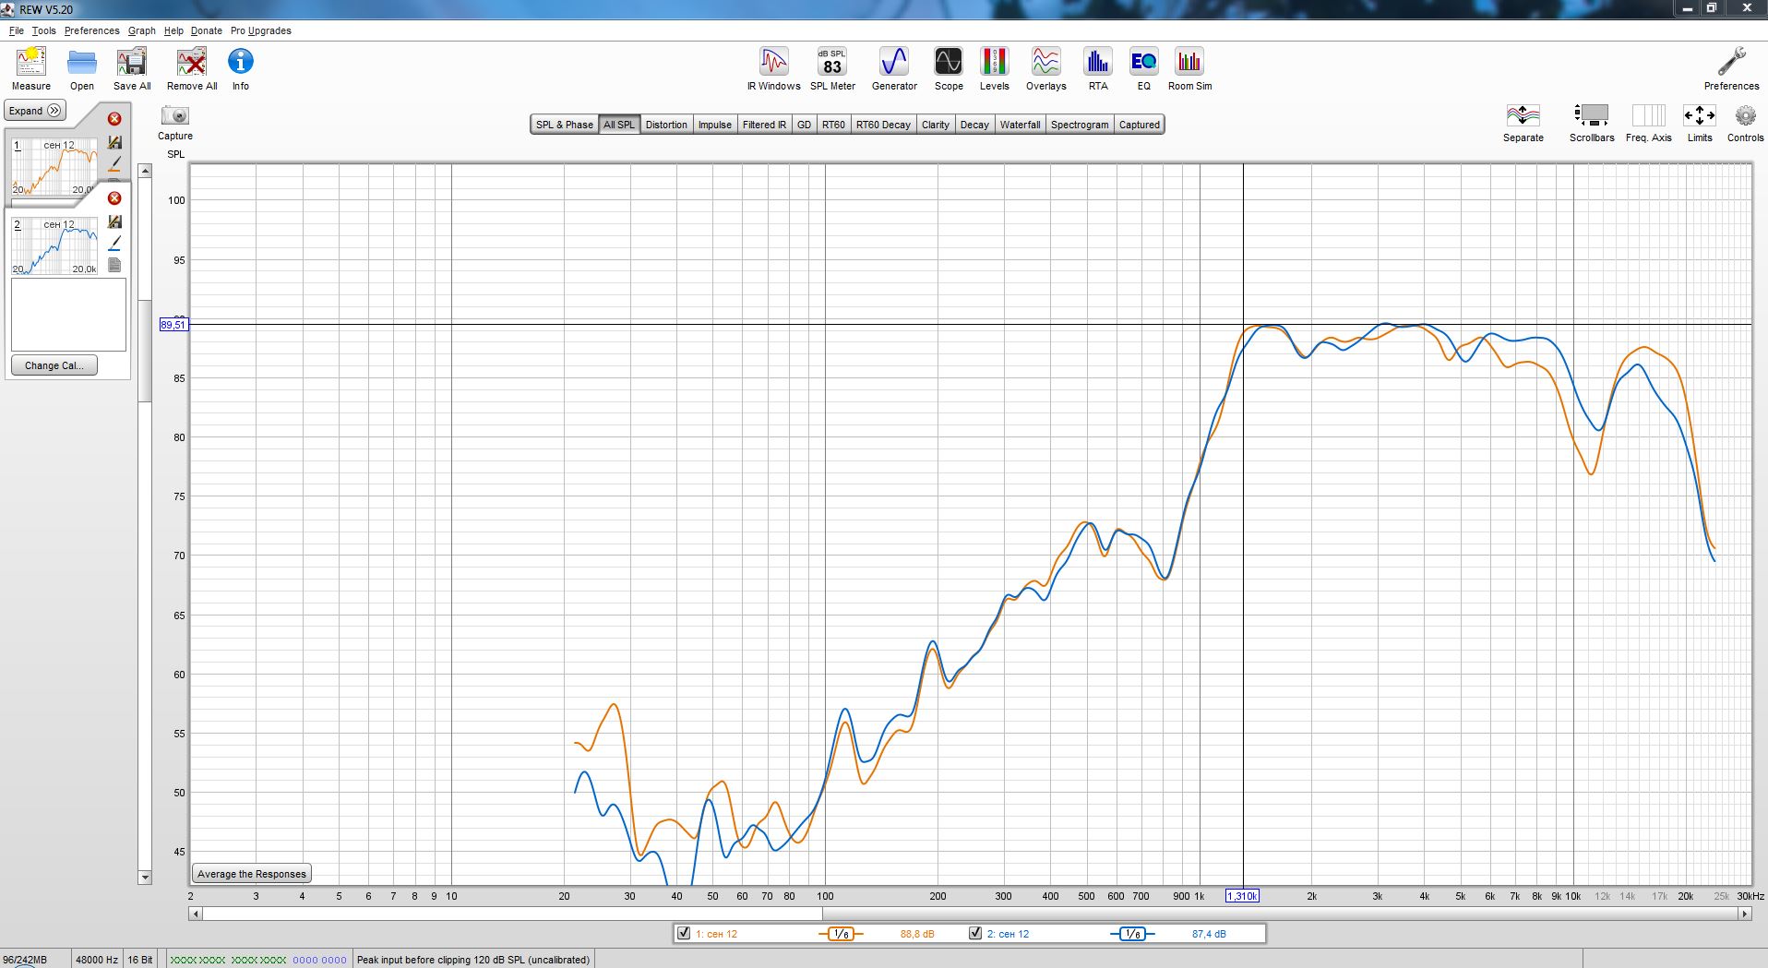Expand the measurements panel

click(x=36, y=111)
